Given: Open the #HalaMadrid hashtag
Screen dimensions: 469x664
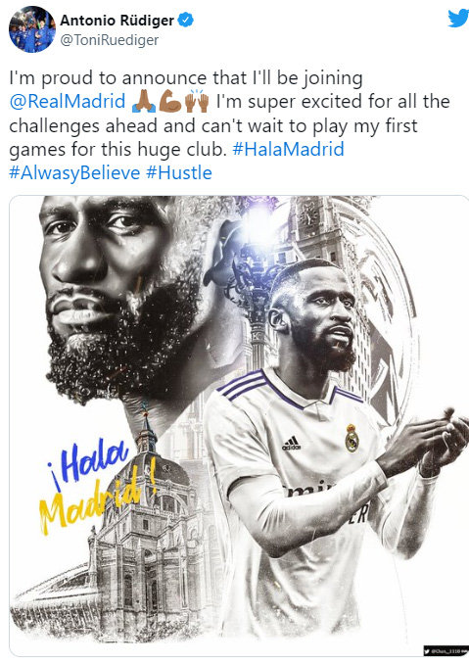Looking at the screenshot, I should click(288, 150).
